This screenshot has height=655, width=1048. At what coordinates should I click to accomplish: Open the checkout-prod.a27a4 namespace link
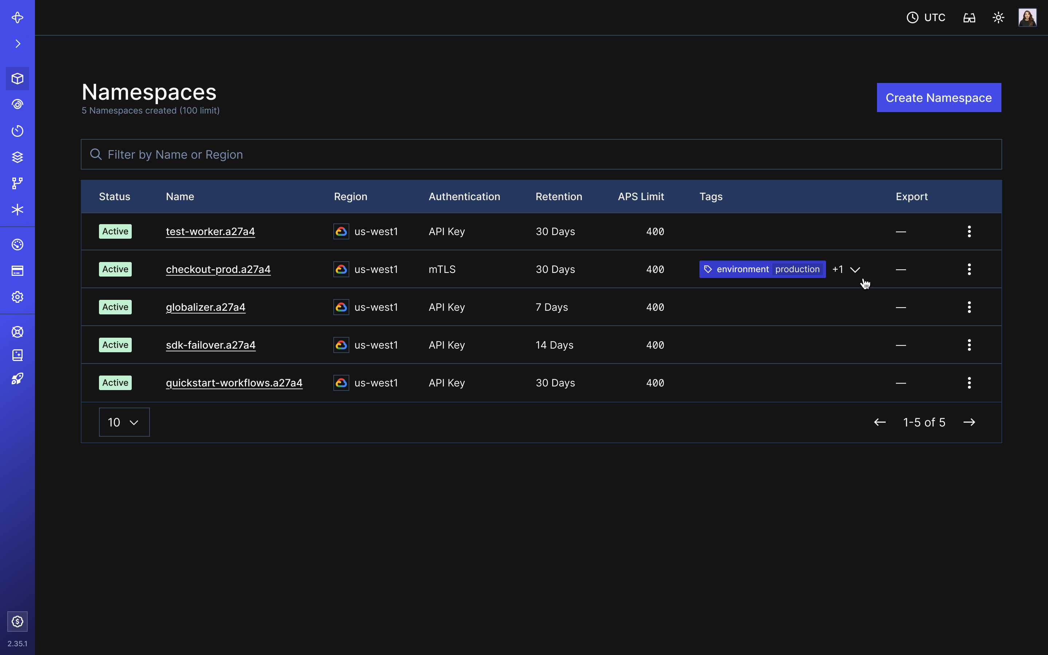pos(218,269)
